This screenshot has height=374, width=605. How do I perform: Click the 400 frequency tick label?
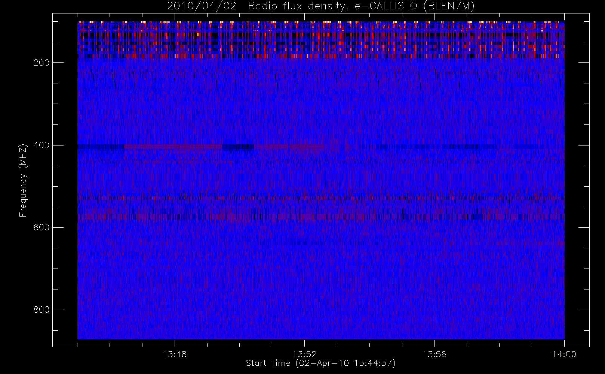(41, 145)
